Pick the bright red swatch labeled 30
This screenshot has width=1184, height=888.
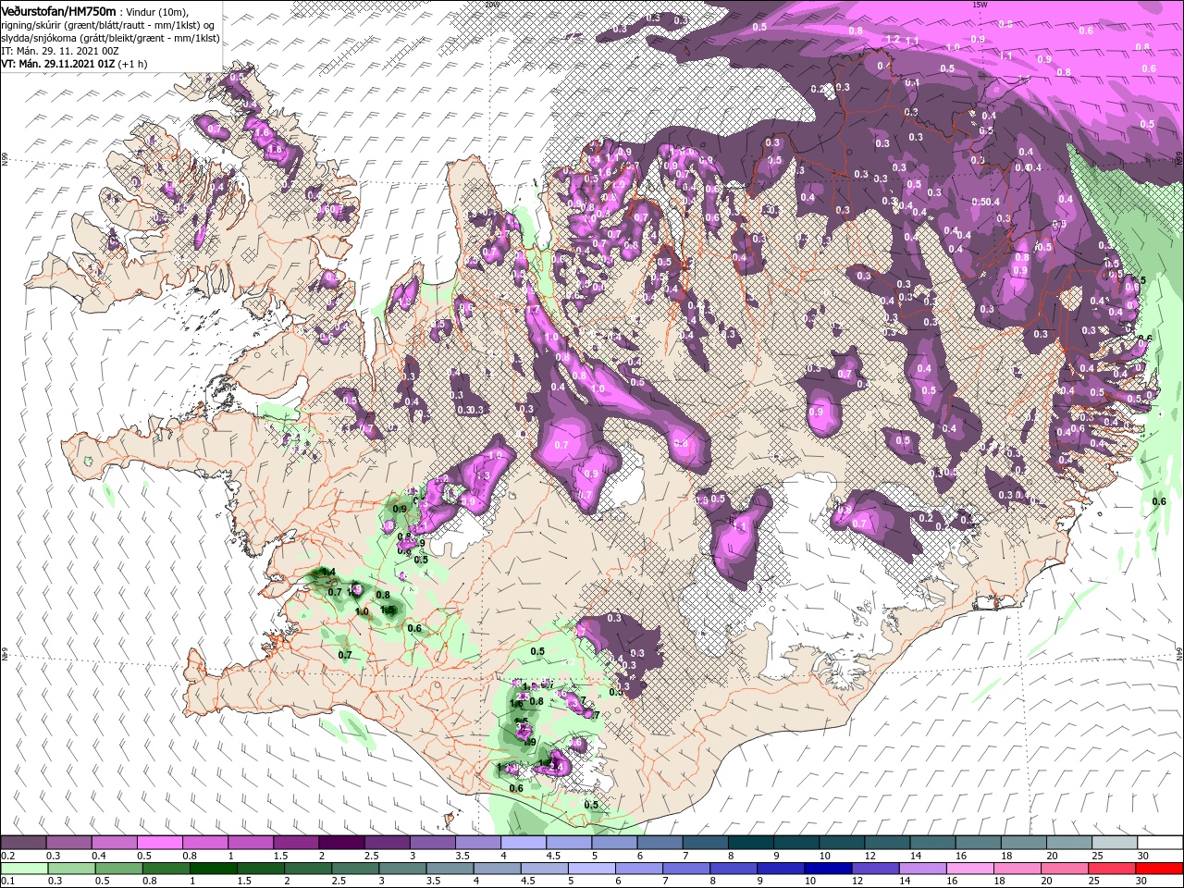1159,869
